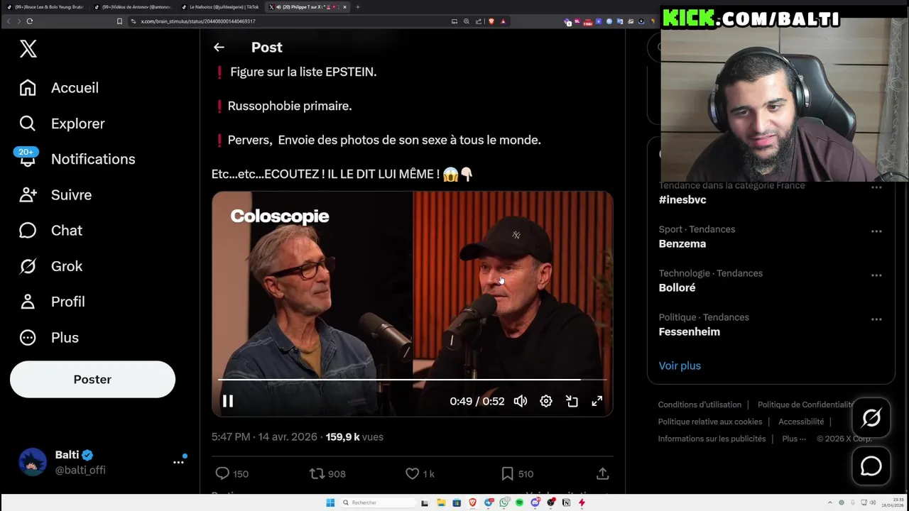909x511 pixels.
Task: Open a new browser tab
Action: [358, 7]
